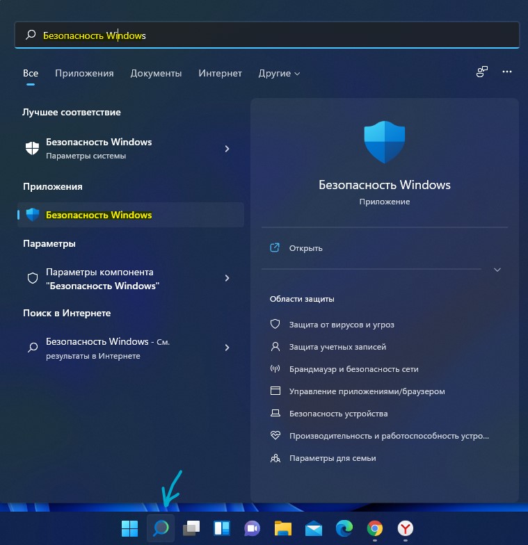
Task: Switch to the Все tab
Action: click(31, 74)
